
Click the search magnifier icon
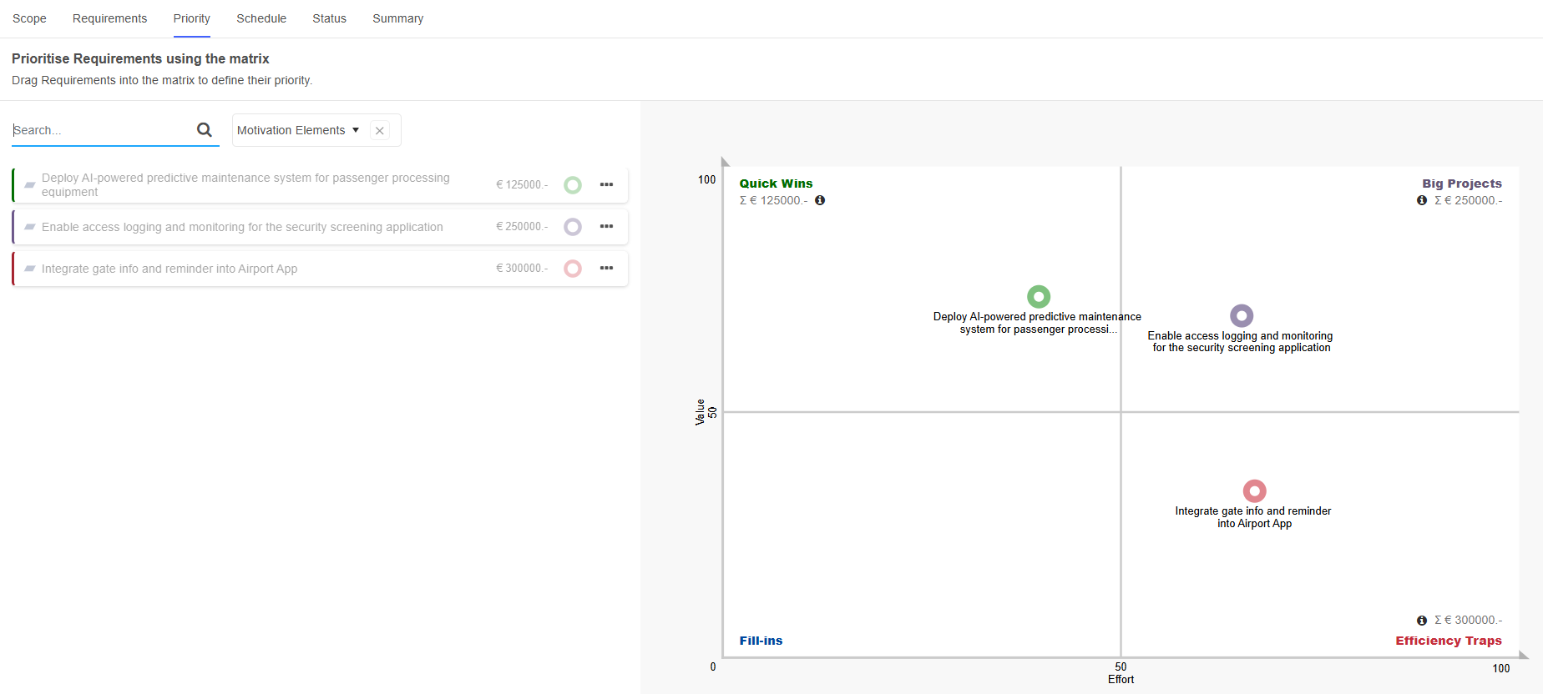coord(204,130)
